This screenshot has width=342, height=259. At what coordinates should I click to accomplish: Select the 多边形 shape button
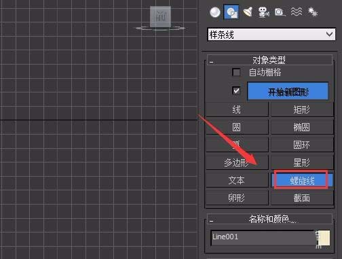(237, 162)
